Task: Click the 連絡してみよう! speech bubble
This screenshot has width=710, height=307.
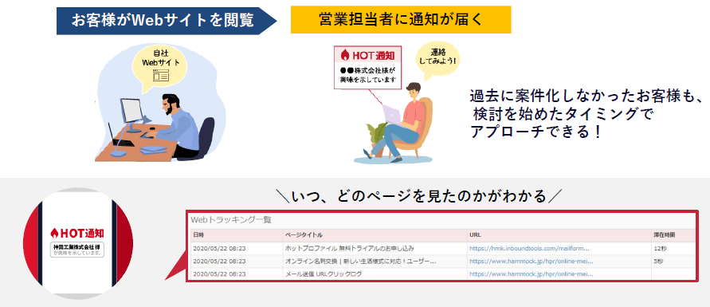Action: click(x=437, y=59)
